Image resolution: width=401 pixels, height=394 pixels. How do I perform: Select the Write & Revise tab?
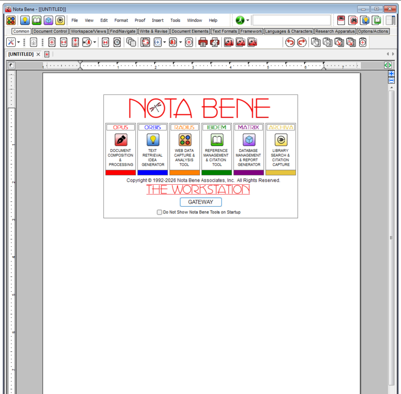pos(154,31)
